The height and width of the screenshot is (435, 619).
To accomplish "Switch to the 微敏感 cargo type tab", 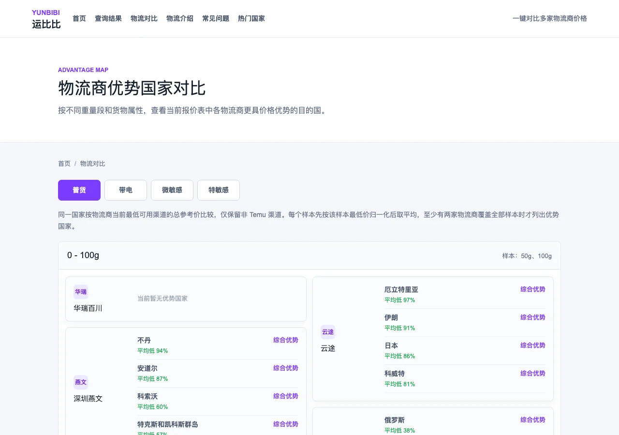I will pyautogui.click(x=172, y=190).
